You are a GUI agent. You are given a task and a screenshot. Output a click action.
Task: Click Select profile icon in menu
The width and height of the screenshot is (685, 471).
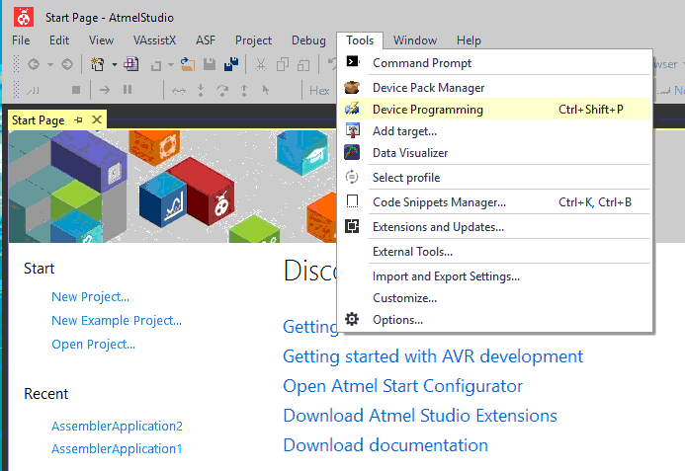[x=352, y=177]
